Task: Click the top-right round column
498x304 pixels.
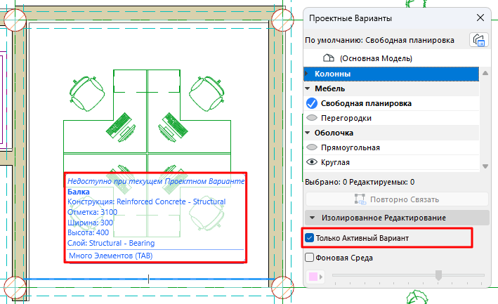Action: click(282, 20)
